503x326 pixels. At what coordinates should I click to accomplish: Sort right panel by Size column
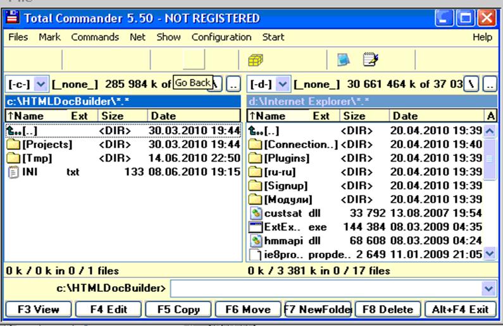(364, 116)
